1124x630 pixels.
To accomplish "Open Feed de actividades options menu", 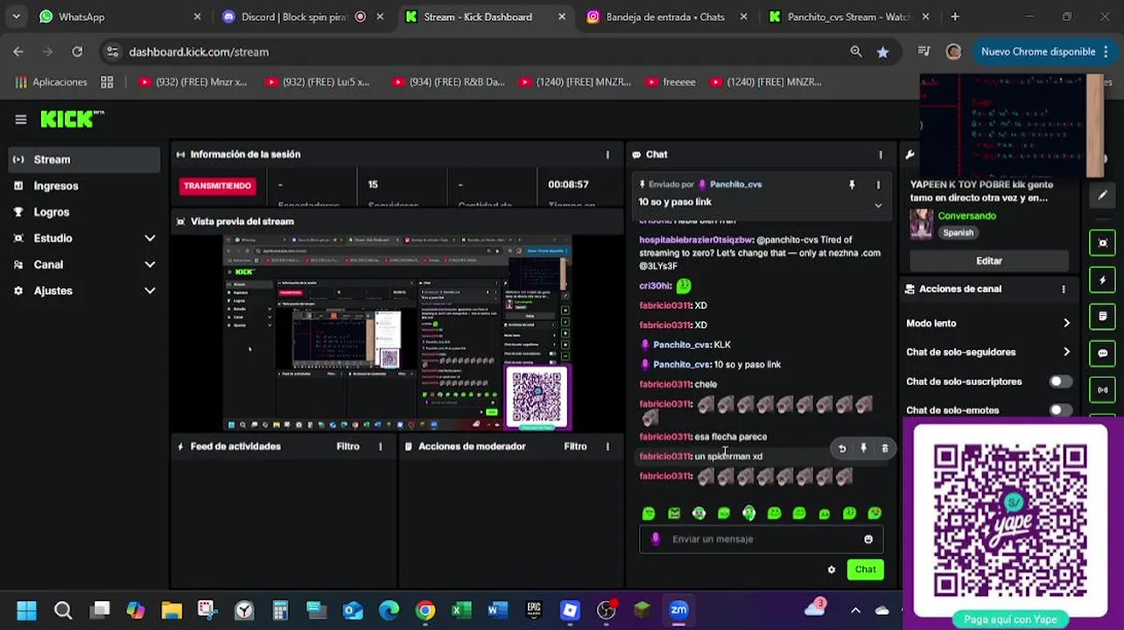I will click(x=380, y=446).
